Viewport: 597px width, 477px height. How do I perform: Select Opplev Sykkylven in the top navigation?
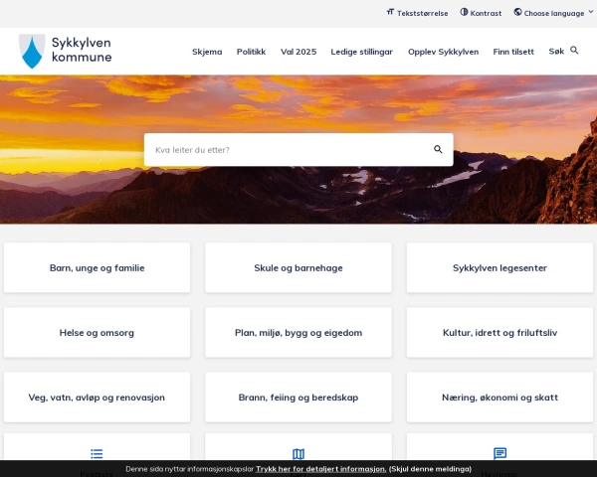(x=443, y=51)
